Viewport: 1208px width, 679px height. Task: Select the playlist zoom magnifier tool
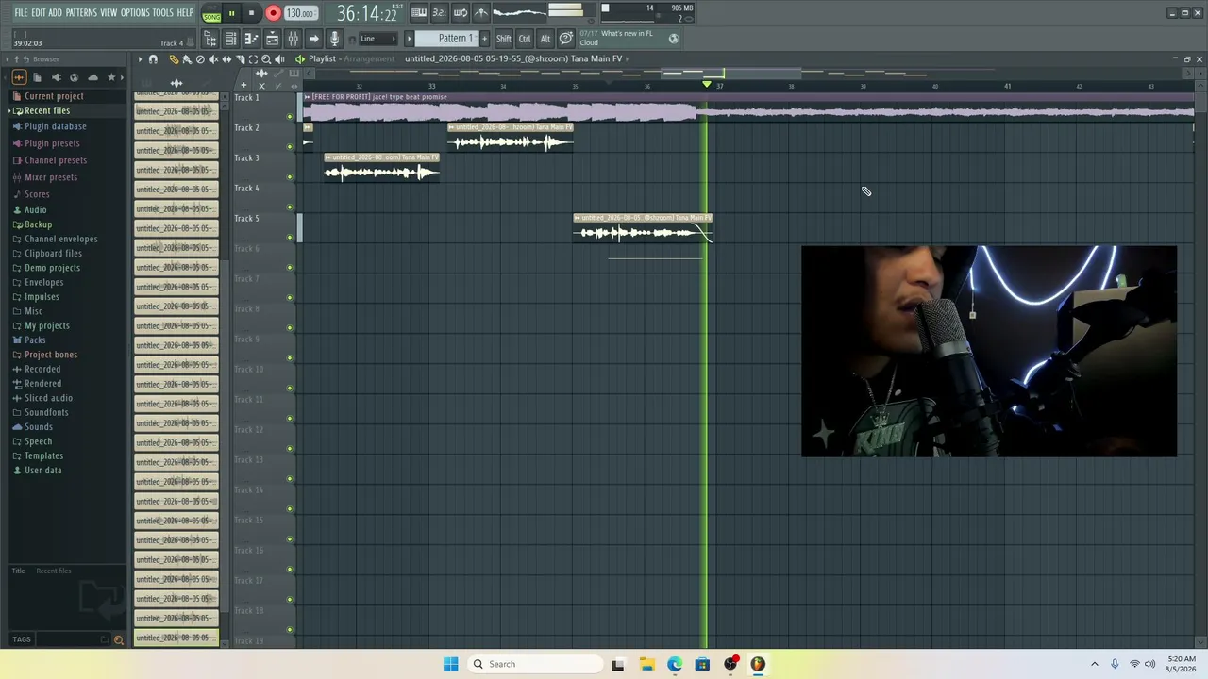(266, 59)
